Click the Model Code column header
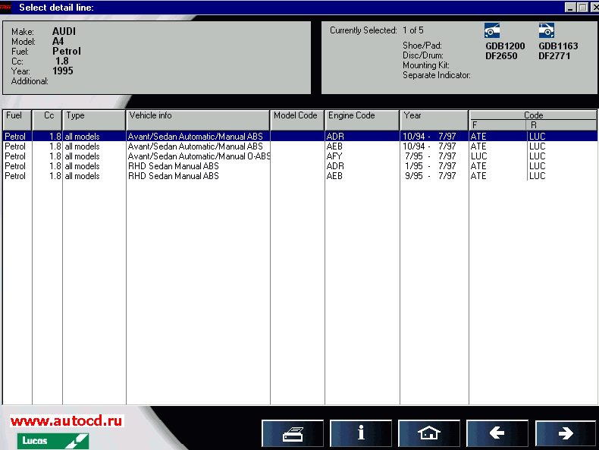Image resolution: width=599 pixels, height=450 pixels. tap(297, 120)
